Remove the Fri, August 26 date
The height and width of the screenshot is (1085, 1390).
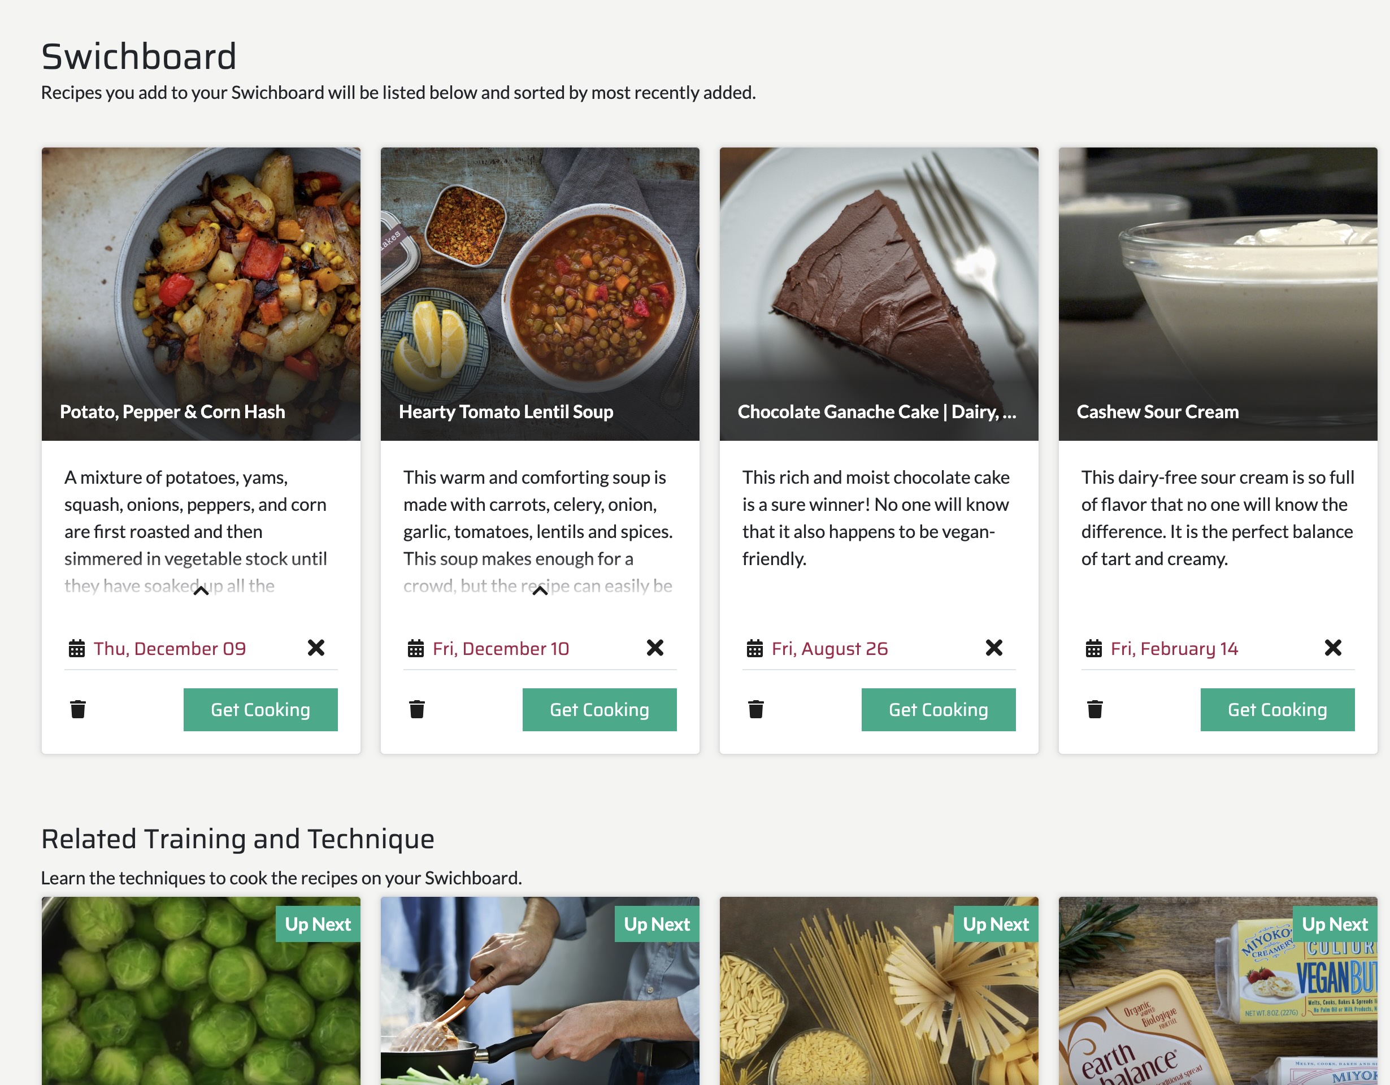pyautogui.click(x=993, y=648)
